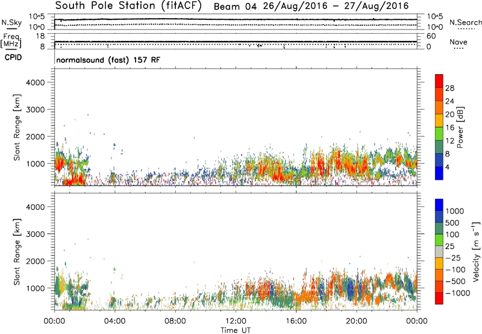Click 'Slant Range [km]' label of velocity plot
This screenshot has height=334, width=482.
17,252
